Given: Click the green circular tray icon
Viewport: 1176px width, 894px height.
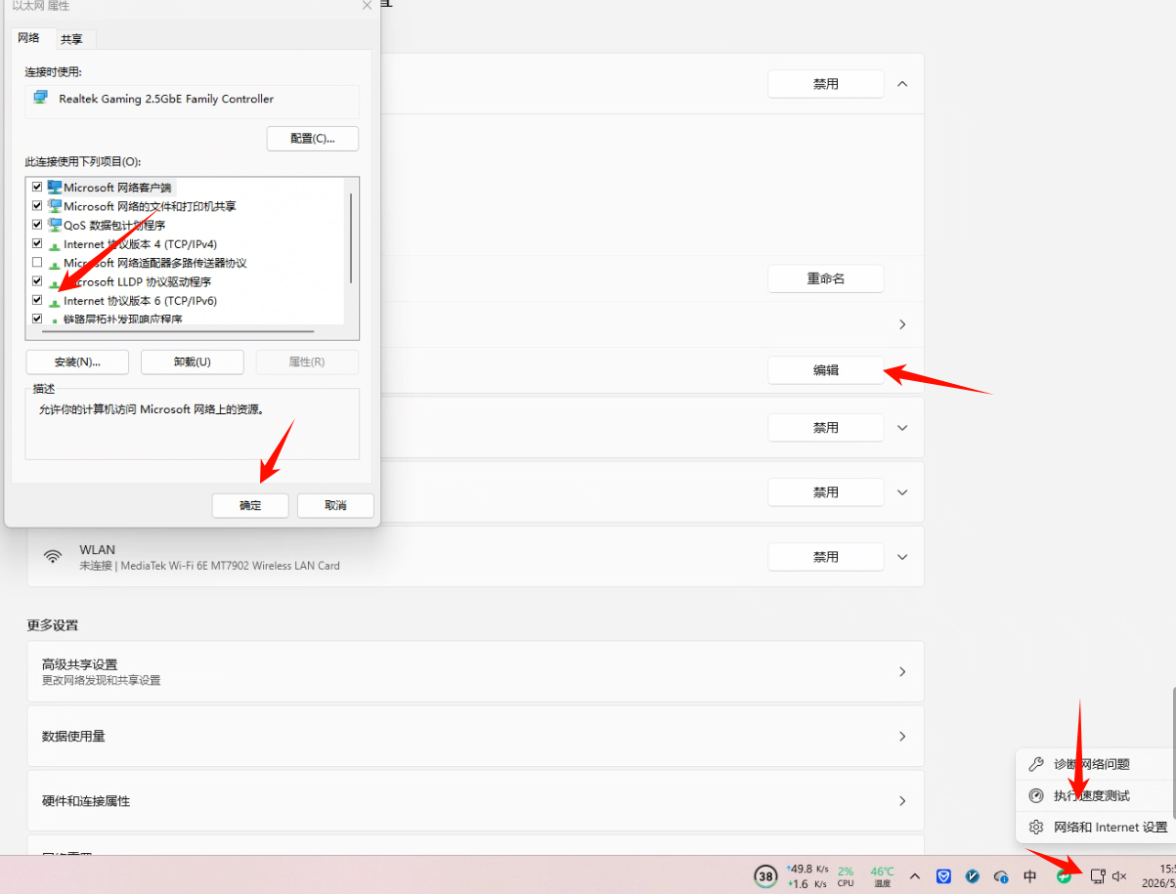Looking at the screenshot, I should (1065, 876).
